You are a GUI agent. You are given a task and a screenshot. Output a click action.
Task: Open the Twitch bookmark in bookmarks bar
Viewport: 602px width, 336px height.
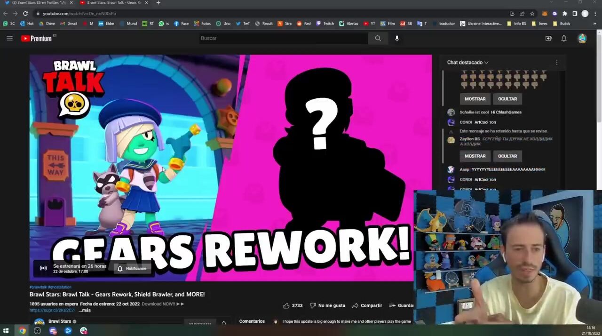(x=325, y=24)
